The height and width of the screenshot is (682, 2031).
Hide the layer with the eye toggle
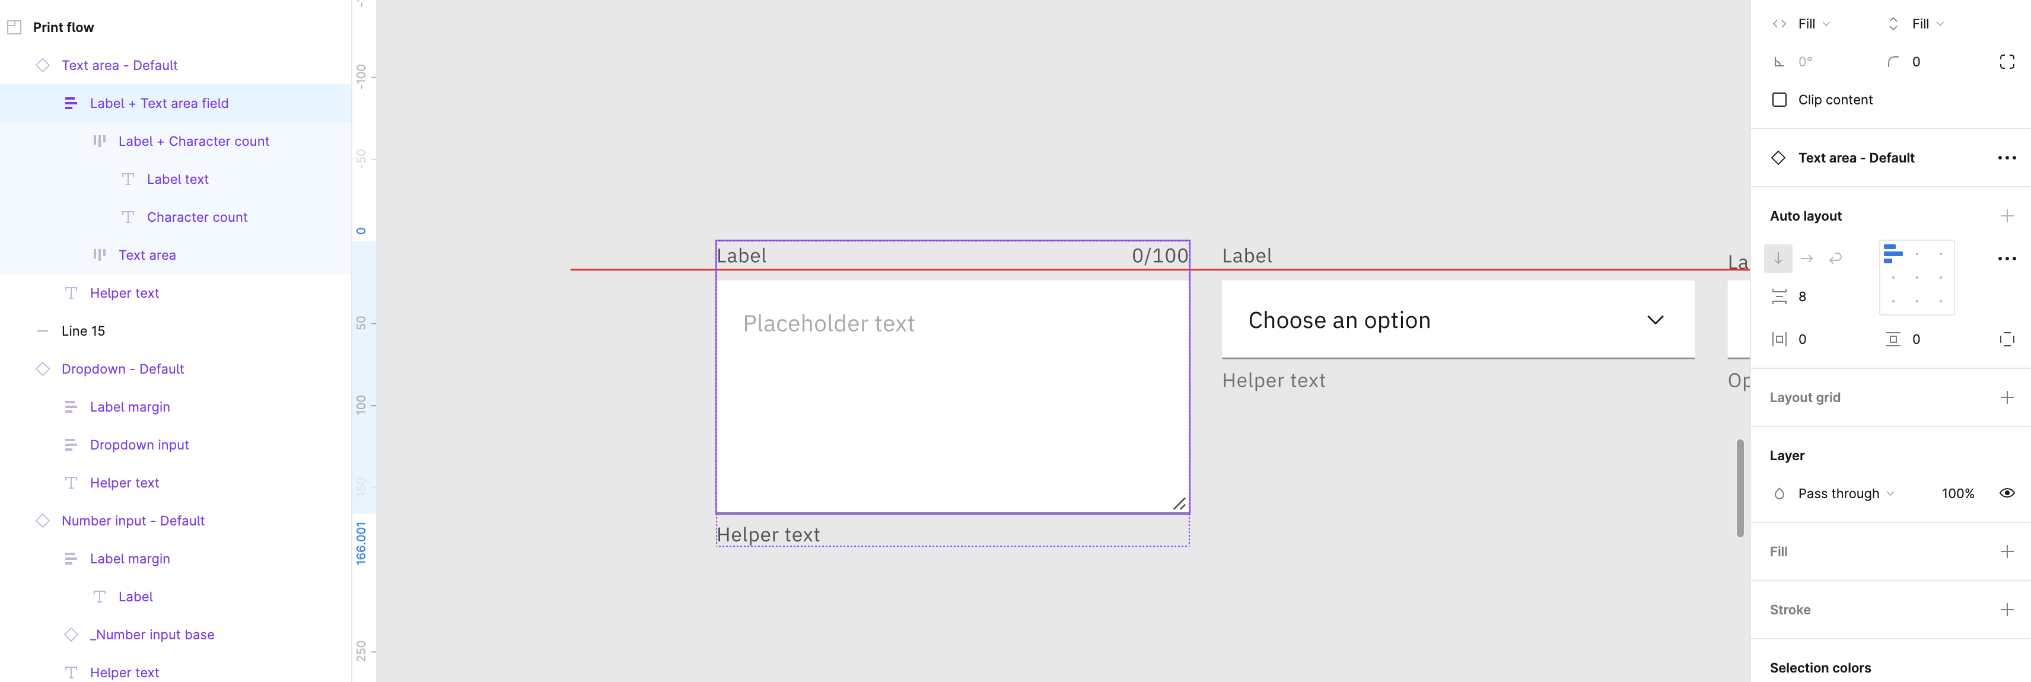click(x=2007, y=493)
